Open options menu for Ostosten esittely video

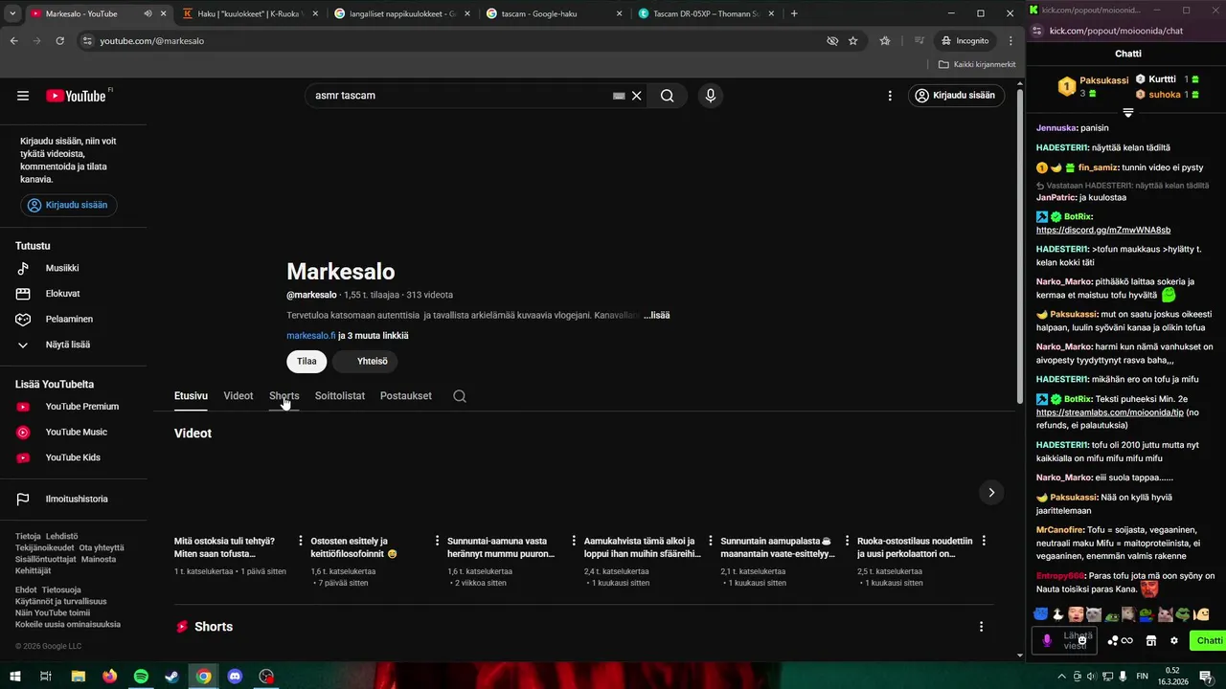(438, 542)
